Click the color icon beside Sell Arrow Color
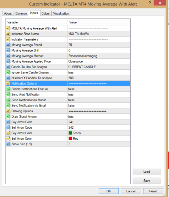Viewport: 169px width, 197px height. coord(8,139)
